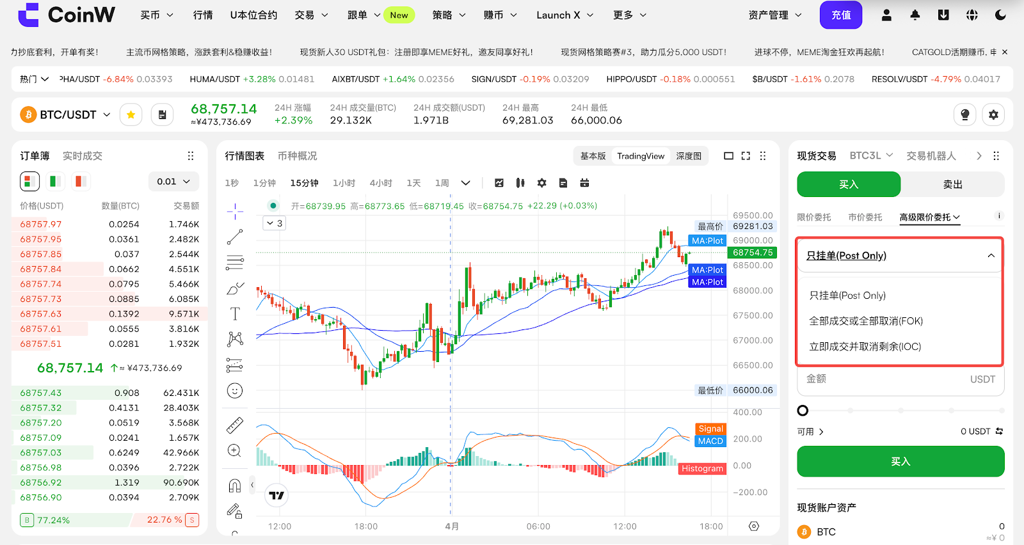This screenshot has height=545, width=1024.
Task: Open the BTC/USDT pair selector
Action: coord(66,115)
